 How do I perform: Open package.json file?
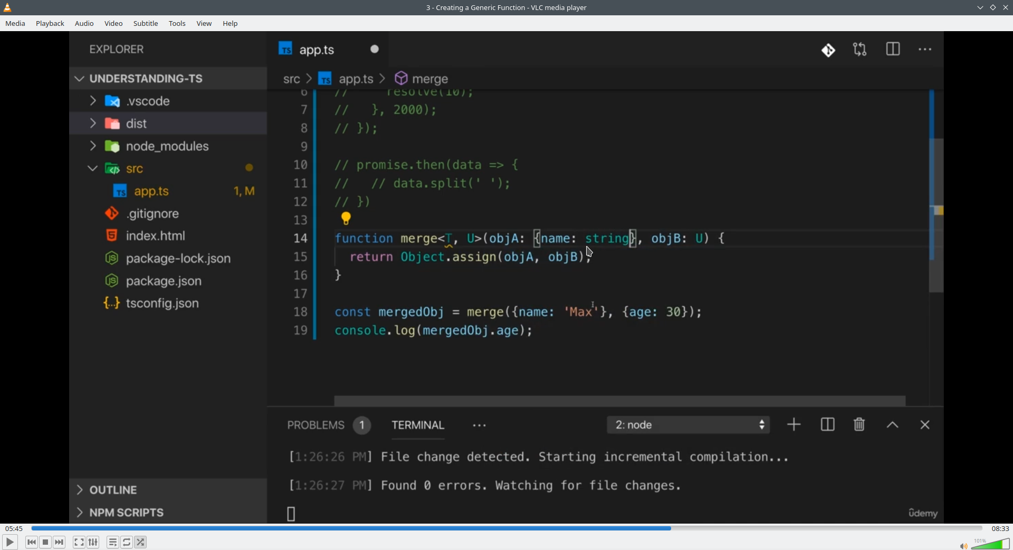(x=168, y=281)
